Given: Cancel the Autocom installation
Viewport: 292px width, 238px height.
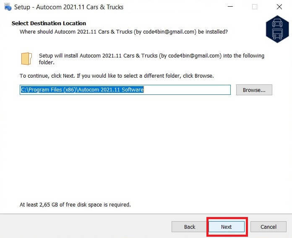Looking at the screenshot, I should 269,227.
